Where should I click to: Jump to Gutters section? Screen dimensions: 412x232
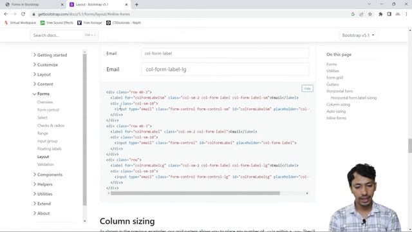(333, 84)
